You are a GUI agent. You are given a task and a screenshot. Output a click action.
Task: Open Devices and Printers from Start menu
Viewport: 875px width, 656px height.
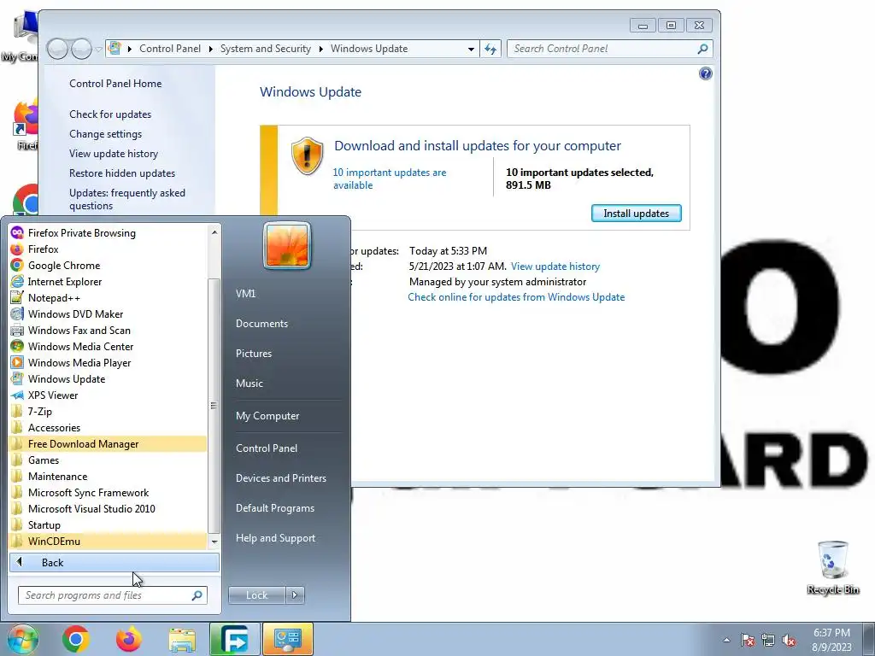click(x=280, y=478)
